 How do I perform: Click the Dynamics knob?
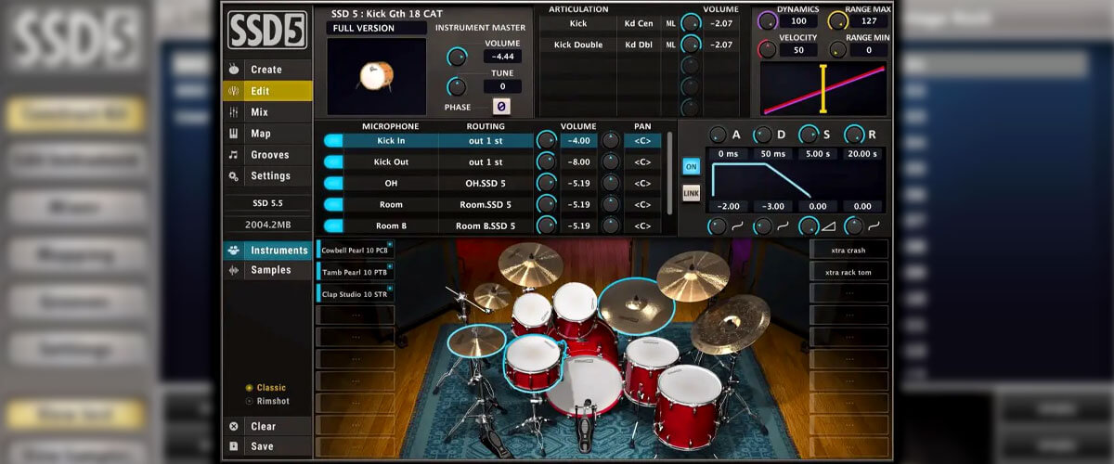coord(768,20)
